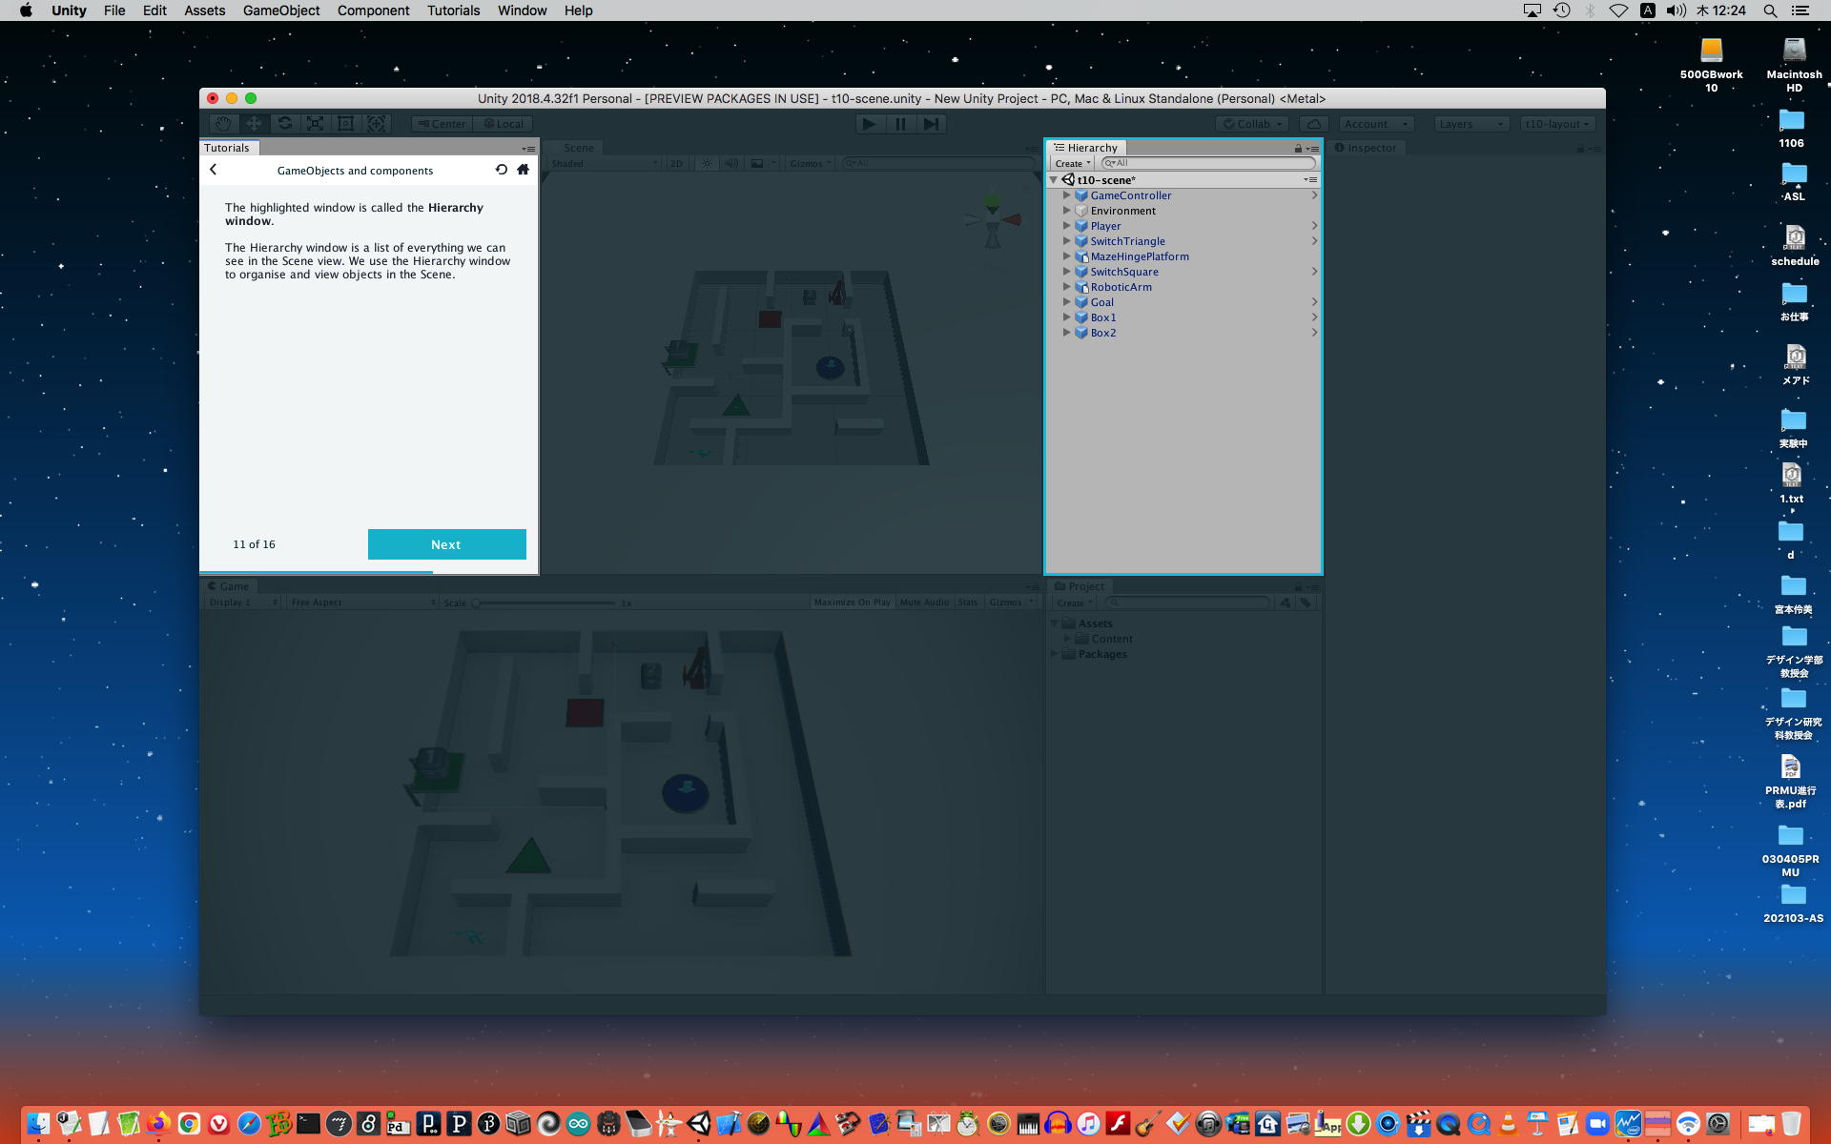Select the Rotate tool icon
The image size is (1831, 1144).
coord(284,124)
